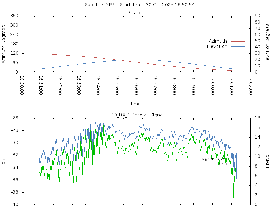Click the Azimuth legend label

218,41
